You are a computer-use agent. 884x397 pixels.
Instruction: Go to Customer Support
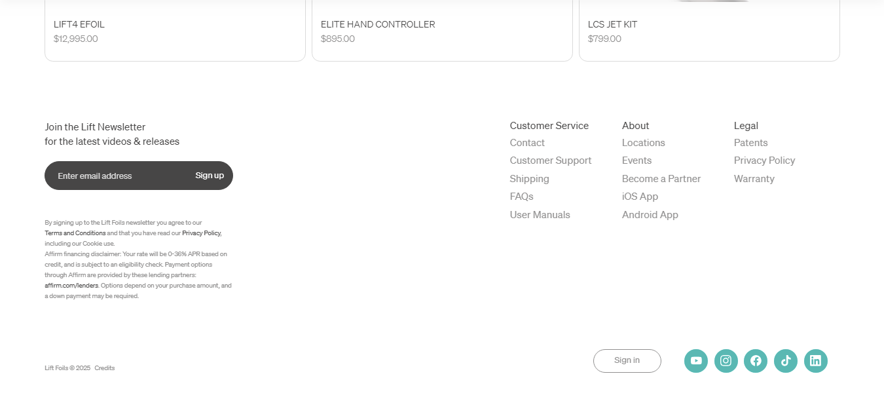pos(551,161)
